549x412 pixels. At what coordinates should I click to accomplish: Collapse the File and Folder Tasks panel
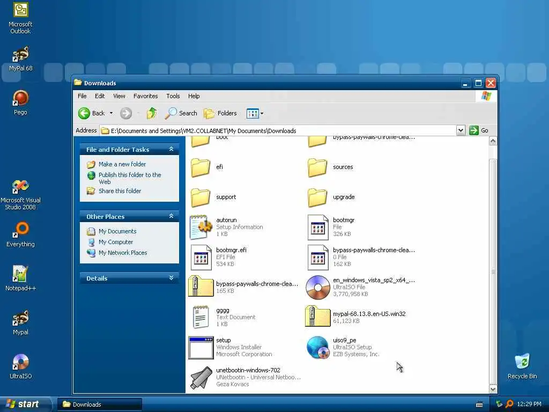click(171, 149)
